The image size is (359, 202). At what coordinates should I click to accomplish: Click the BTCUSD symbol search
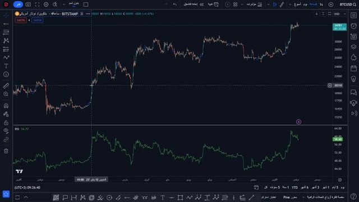pyautogui.click(x=348, y=4)
